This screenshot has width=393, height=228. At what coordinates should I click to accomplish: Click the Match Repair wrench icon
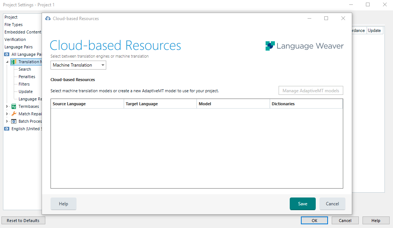[x=14, y=114]
